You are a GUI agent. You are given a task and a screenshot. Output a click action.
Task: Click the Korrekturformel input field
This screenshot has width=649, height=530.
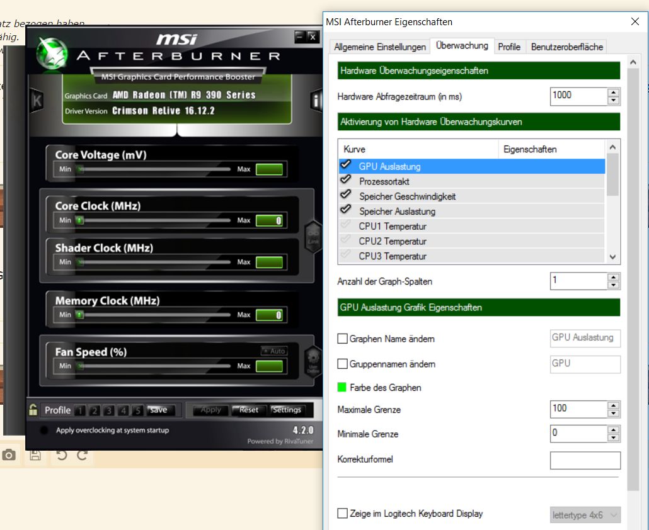[x=585, y=460]
